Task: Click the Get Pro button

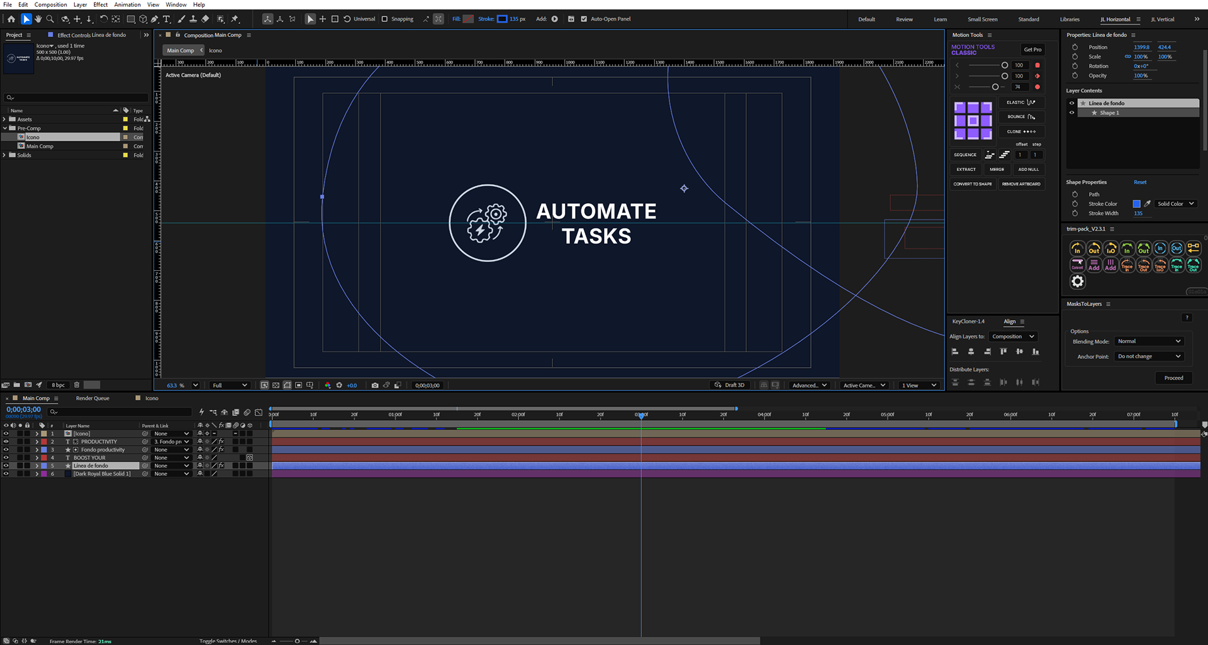Action: [1032, 50]
